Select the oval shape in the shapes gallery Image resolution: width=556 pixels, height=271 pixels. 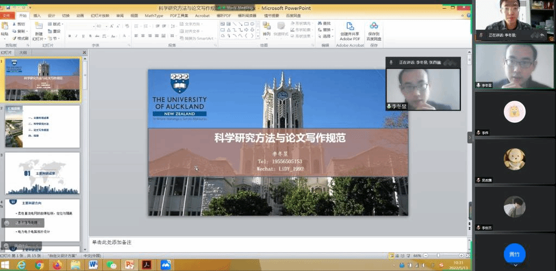[x=252, y=24]
